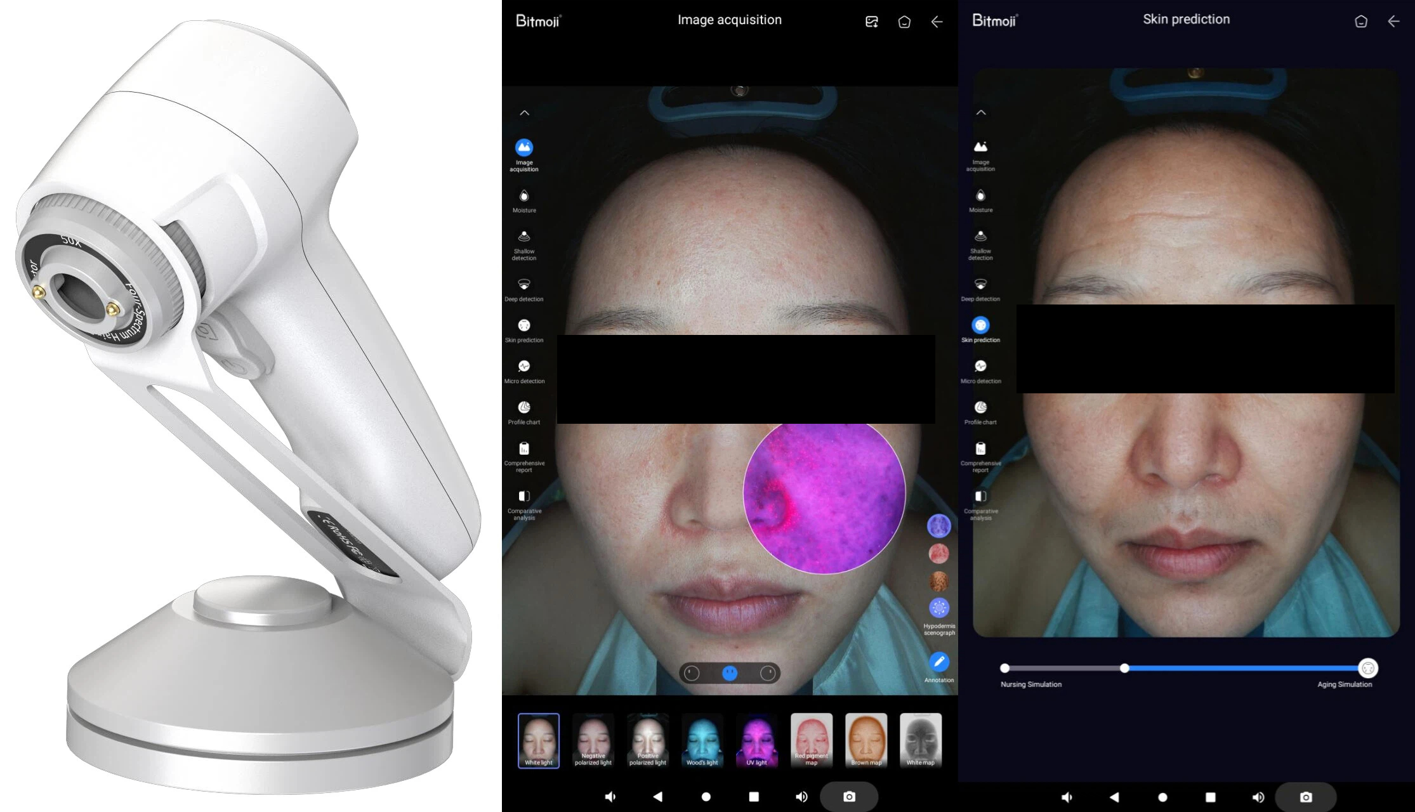Open Moisture in the Image acquisition screen sidebar

[x=524, y=197]
